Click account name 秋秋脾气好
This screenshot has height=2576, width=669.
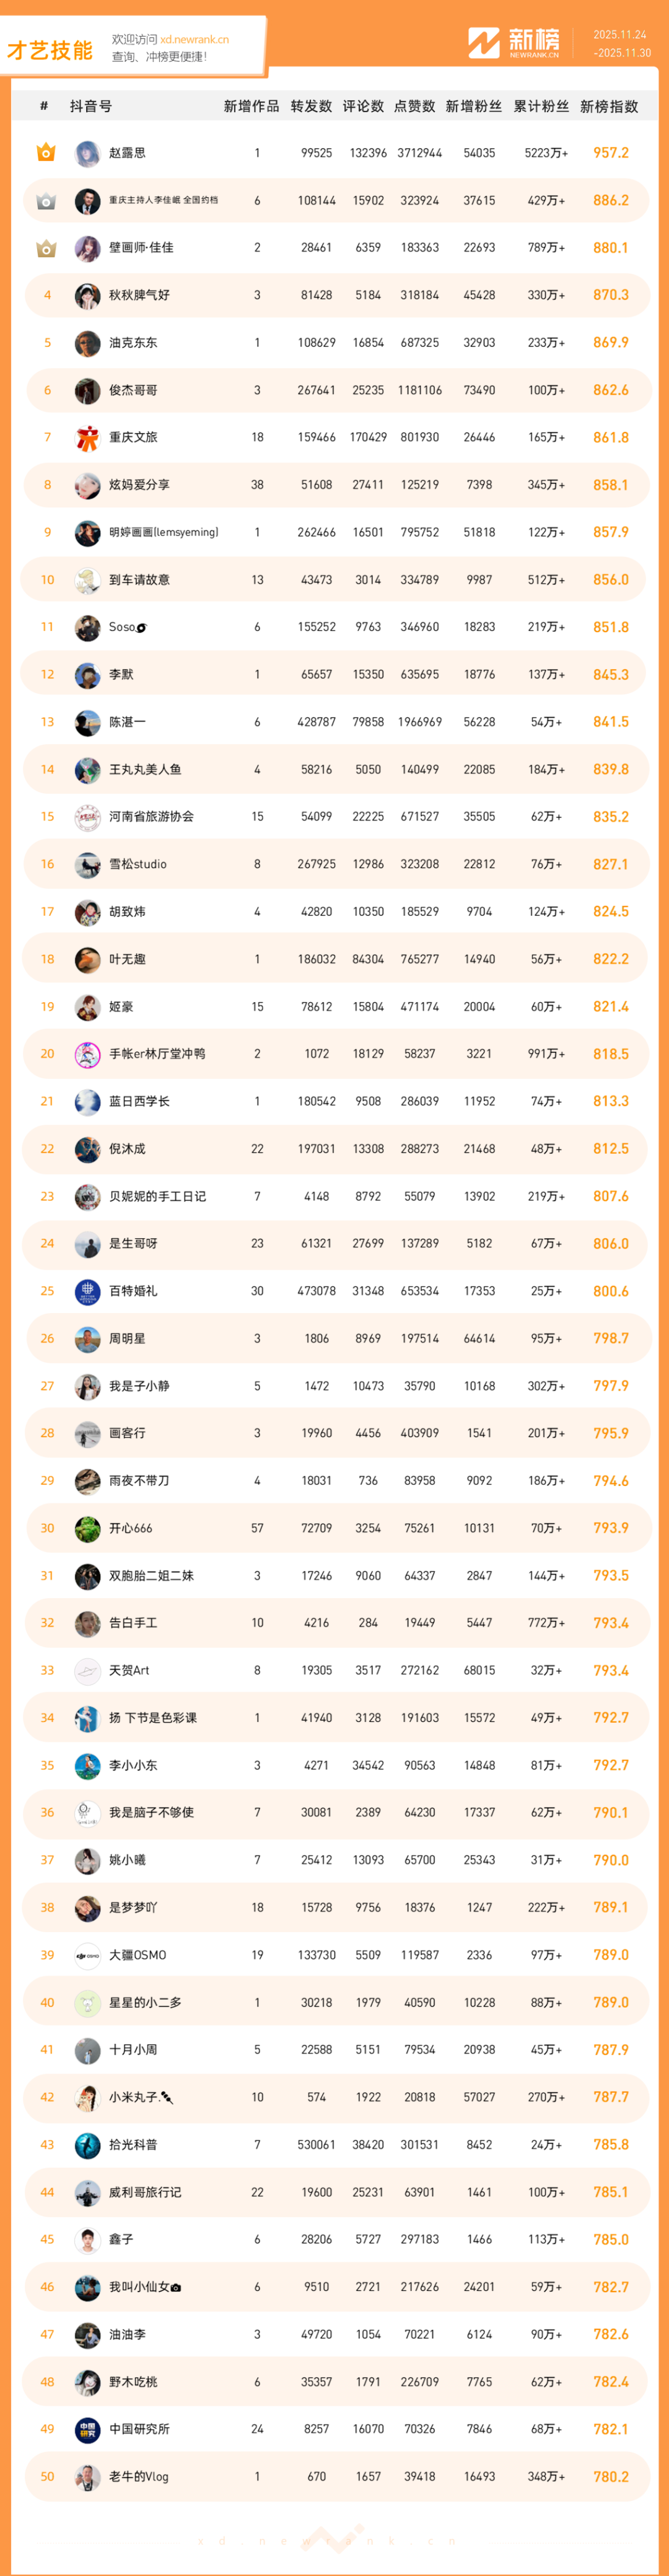click(x=139, y=295)
